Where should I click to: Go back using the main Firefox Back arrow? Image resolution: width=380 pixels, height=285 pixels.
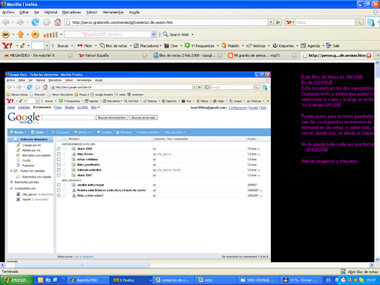click(x=6, y=22)
